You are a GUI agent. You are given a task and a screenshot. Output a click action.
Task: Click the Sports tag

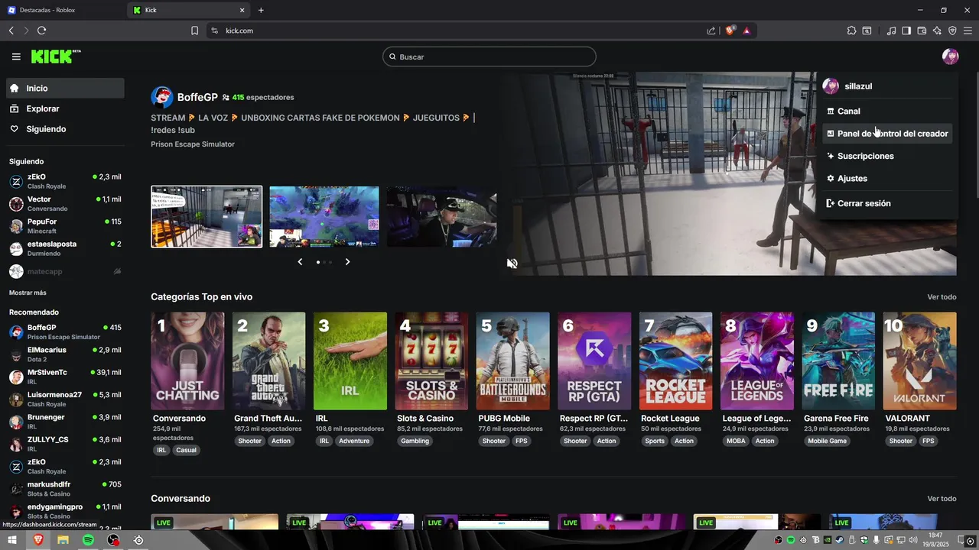pyautogui.click(x=655, y=441)
